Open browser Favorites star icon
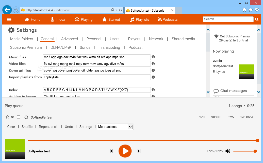This screenshot has height=163, width=263. coord(251,10)
